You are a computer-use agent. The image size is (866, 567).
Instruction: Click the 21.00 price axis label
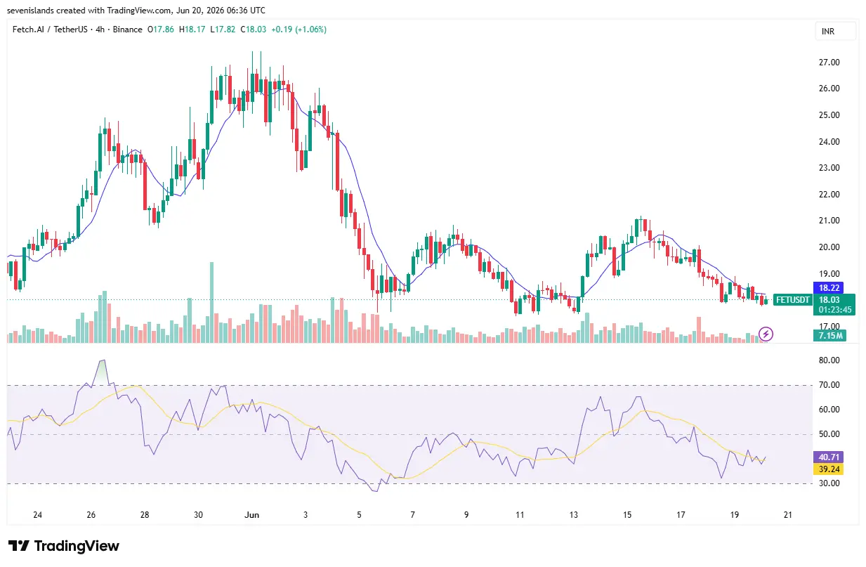tap(829, 221)
